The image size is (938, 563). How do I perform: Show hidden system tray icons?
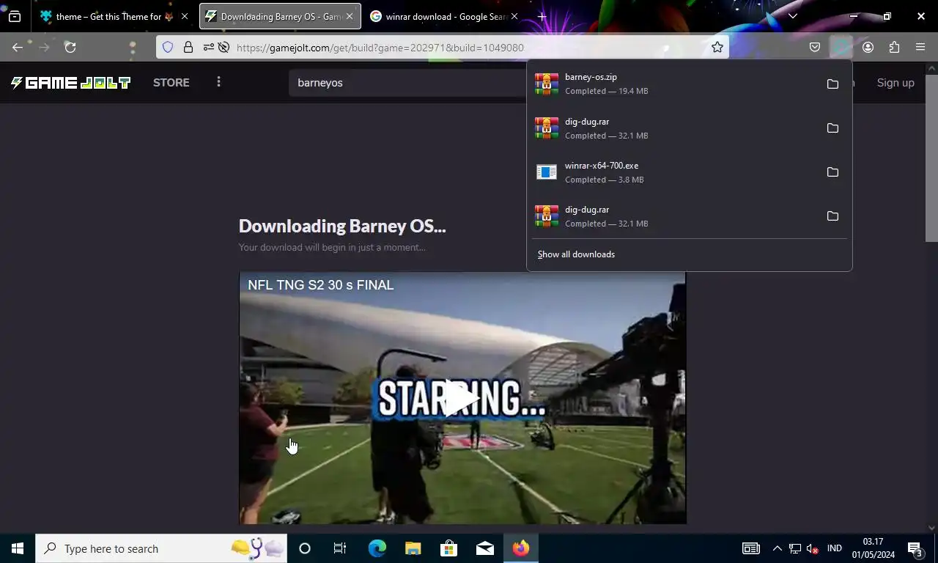tap(778, 548)
